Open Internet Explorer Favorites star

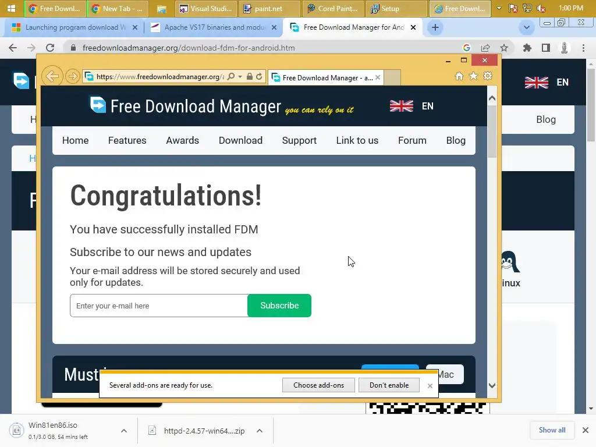pos(473,76)
